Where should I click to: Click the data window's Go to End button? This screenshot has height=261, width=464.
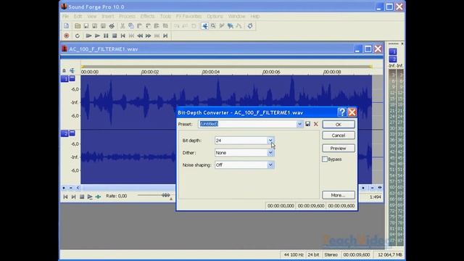pyautogui.click(x=73, y=196)
